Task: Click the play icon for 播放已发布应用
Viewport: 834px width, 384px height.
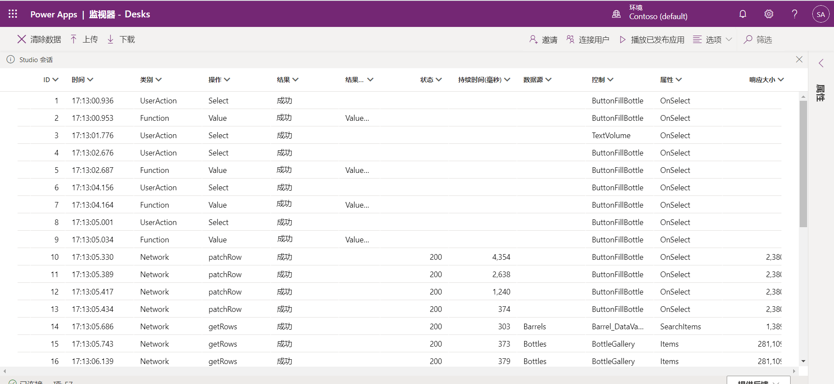Action: point(622,40)
